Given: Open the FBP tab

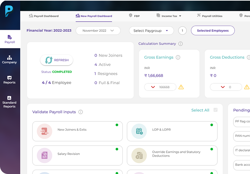Looking at the screenshot, I should [x=134, y=16].
